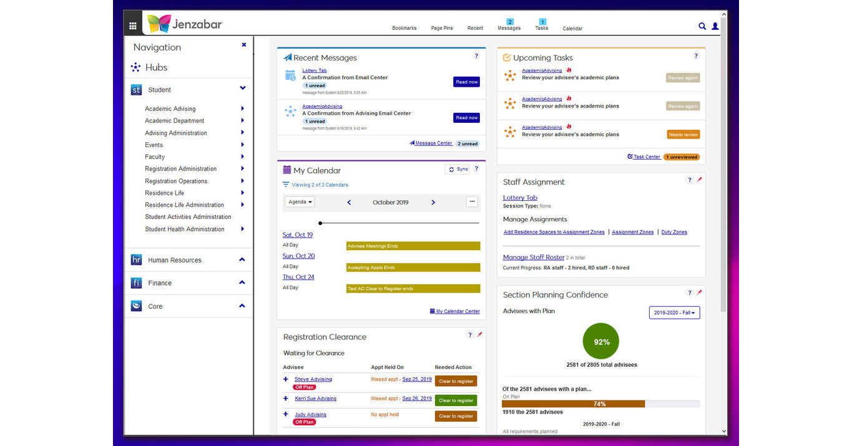Viewport: 852px width, 446px height.
Task: Open the Agenda view dropdown
Action: pyautogui.click(x=300, y=201)
